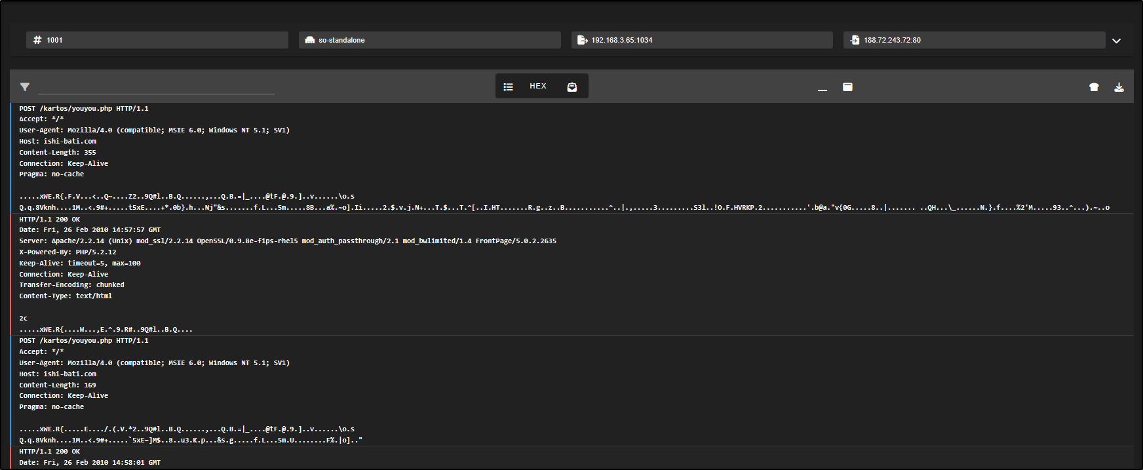Click the so-standalone sensor field

tap(430, 40)
